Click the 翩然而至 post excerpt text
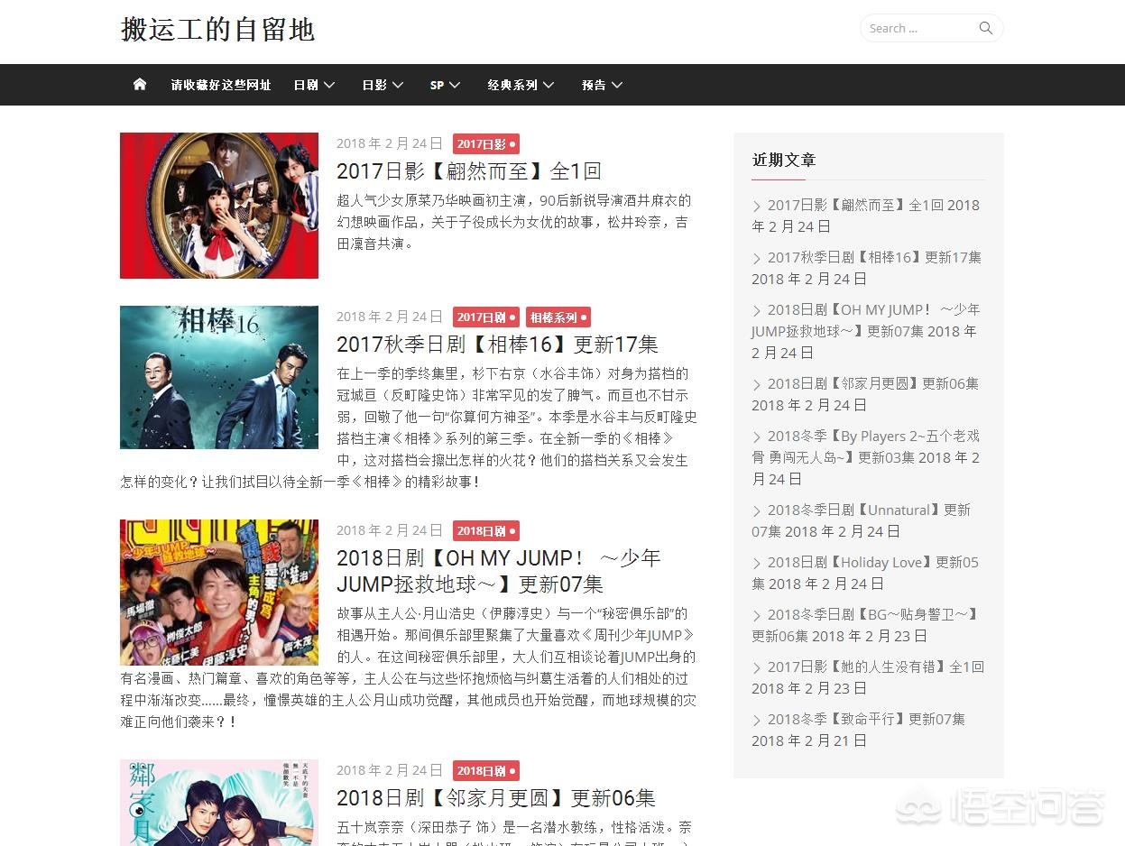Image resolution: width=1125 pixels, height=846 pixels. click(x=514, y=222)
